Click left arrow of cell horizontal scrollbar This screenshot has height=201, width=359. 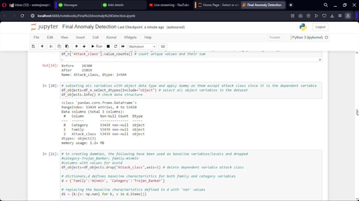click(62, 59)
